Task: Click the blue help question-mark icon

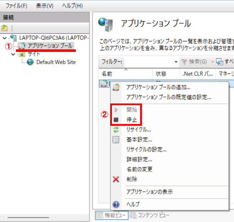Action: [116, 205]
